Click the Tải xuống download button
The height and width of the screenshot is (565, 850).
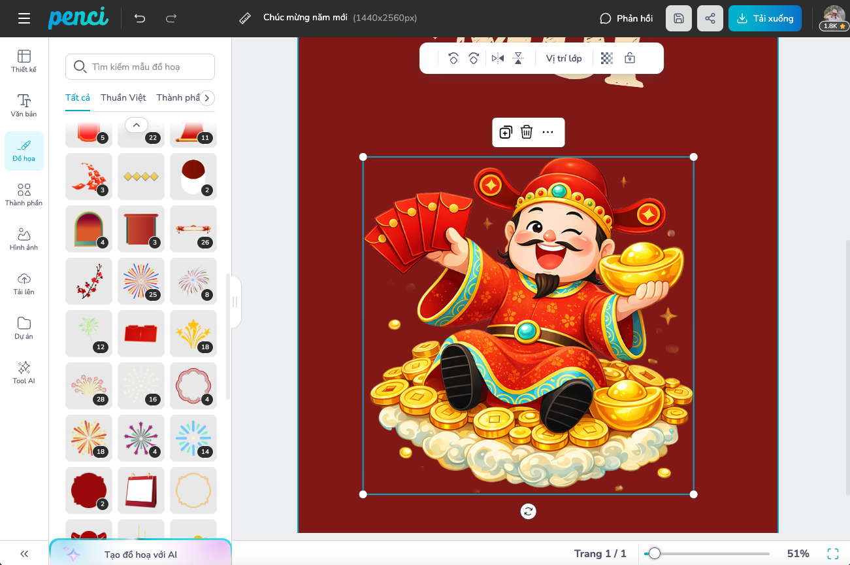pyautogui.click(x=764, y=18)
